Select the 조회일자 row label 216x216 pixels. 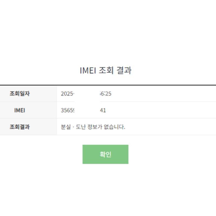click(x=20, y=94)
